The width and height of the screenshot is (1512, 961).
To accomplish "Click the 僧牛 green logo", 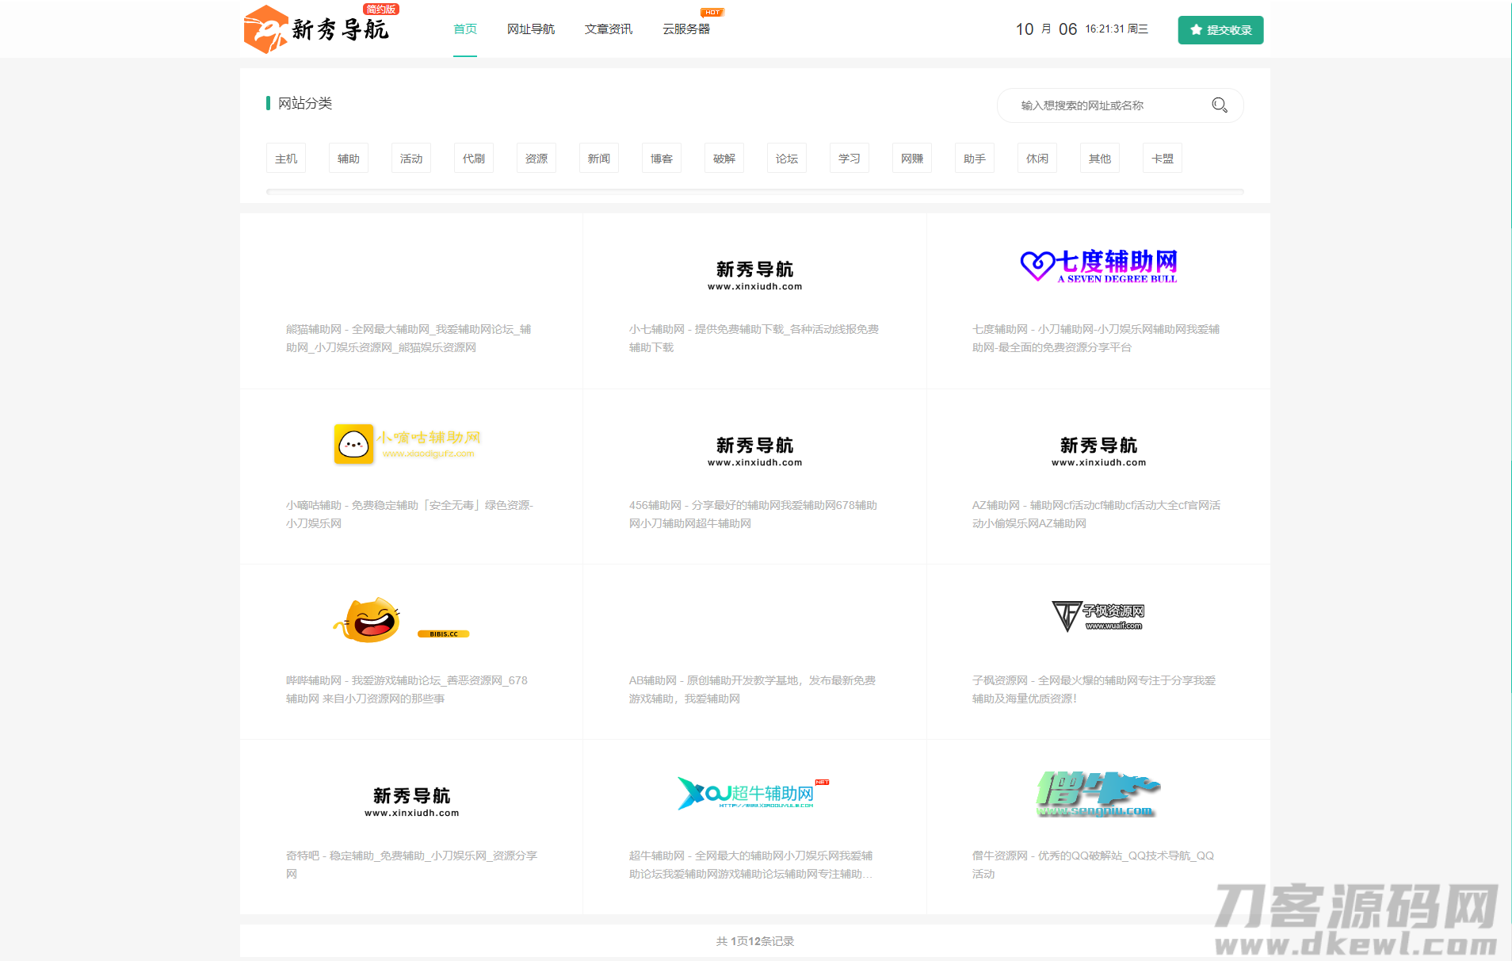I will click(x=1098, y=794).
